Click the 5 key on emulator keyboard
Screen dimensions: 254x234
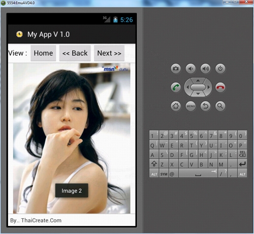point(193,135)
